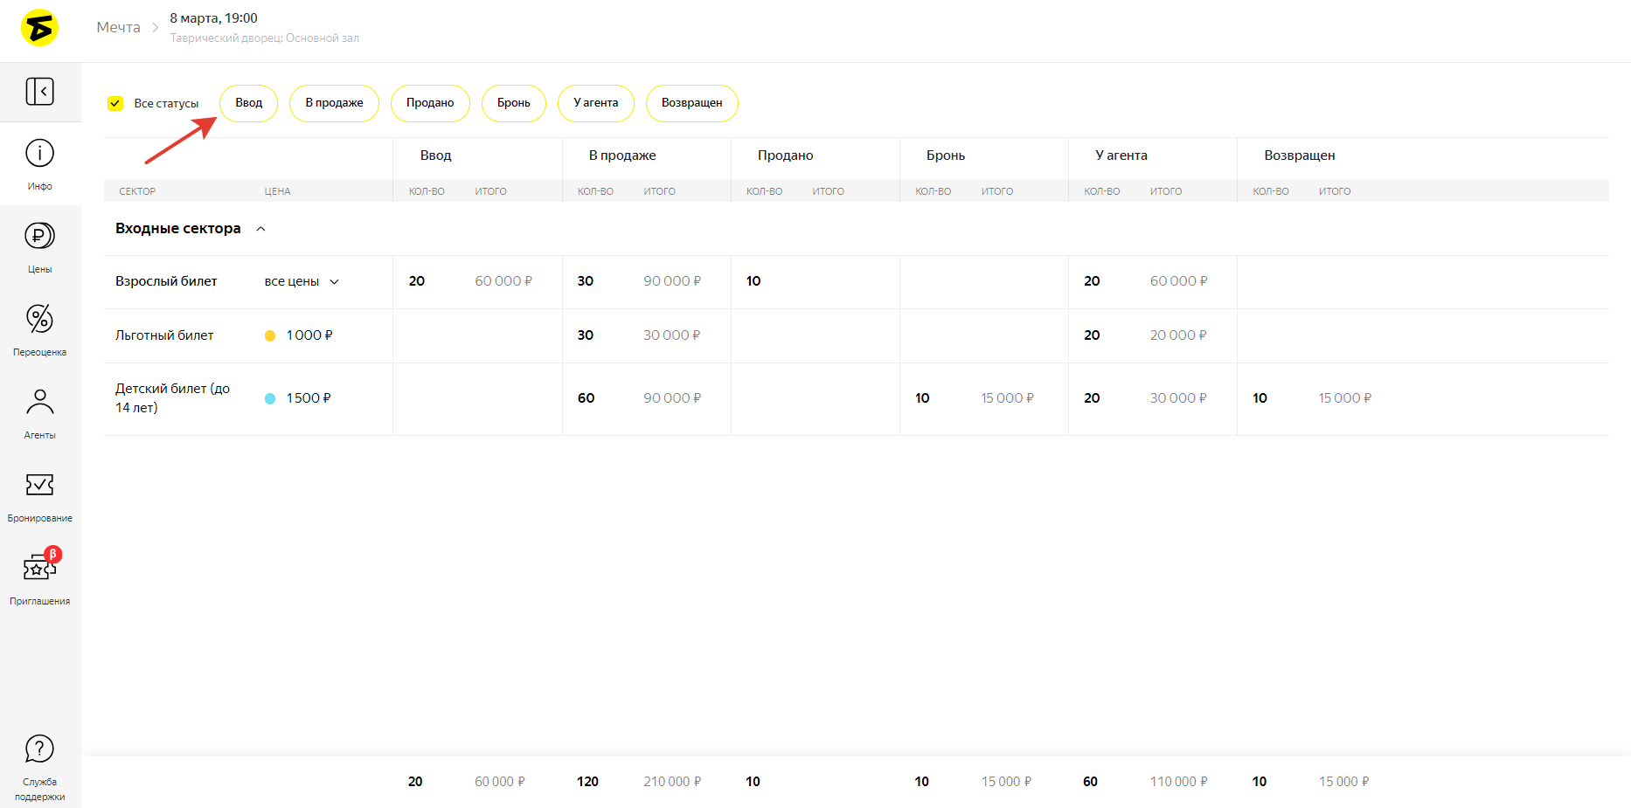This screenshot has width=1631, height=808.
Task: Toggle the Продано status filter
Action: click(430, 103)
